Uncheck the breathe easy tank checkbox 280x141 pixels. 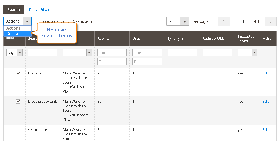coord(18,102)
